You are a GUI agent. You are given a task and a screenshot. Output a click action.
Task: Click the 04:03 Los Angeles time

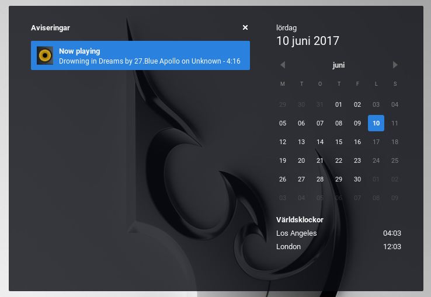coord(392,233)
